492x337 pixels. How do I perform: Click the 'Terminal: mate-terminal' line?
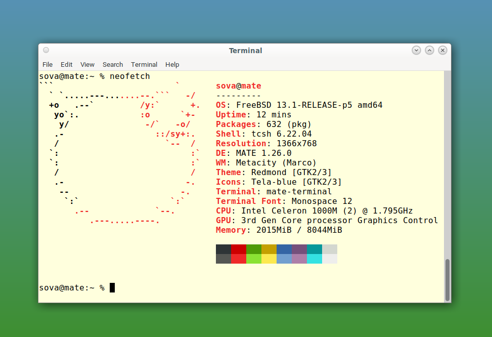274,192
